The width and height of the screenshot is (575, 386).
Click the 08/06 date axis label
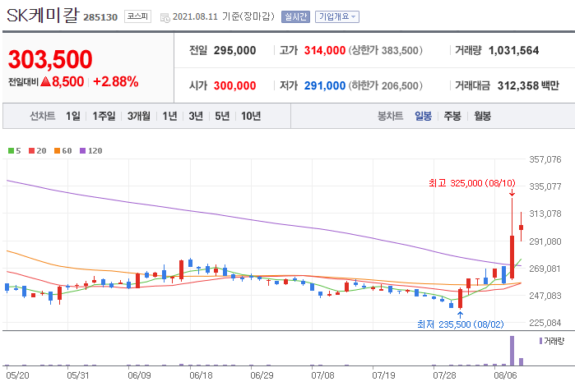(505, 375)
